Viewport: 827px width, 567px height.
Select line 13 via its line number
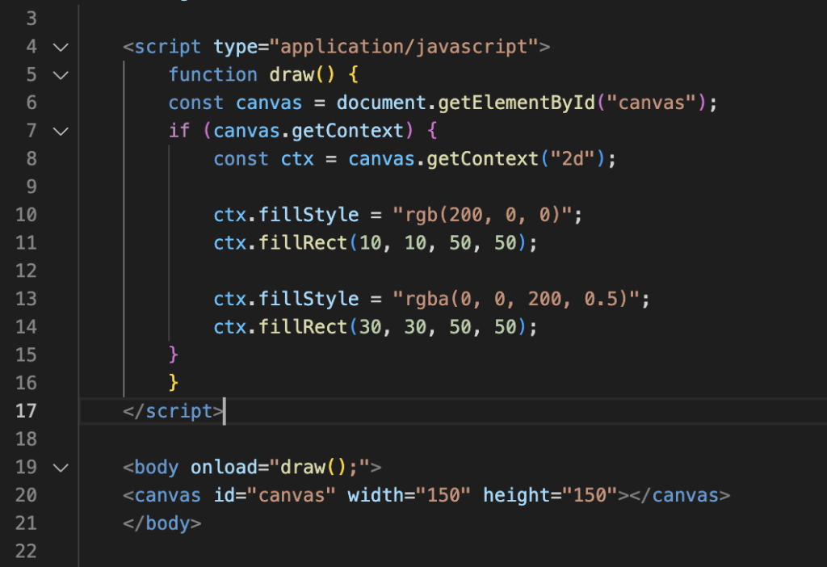(x=26, y=299)
